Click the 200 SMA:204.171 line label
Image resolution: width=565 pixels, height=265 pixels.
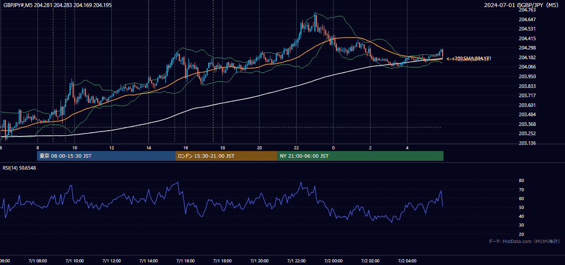pos(471,58)
